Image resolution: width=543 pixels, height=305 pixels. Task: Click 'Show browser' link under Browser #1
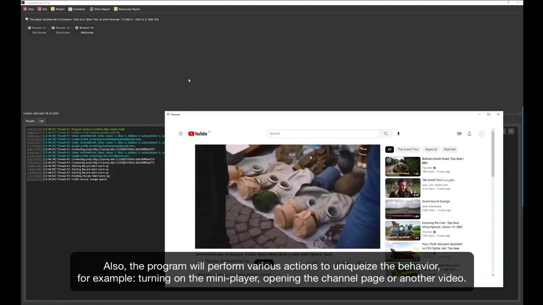pyautogui.click(x=39, y=32)
